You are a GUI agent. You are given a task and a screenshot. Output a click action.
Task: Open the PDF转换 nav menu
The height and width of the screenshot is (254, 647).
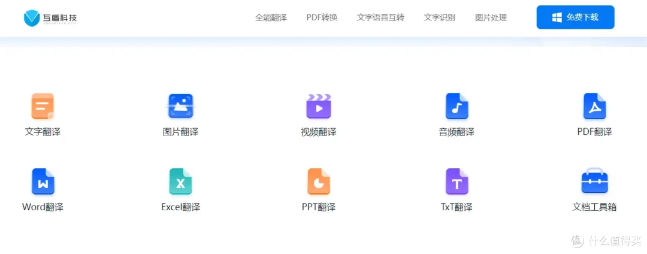[322, 18]
